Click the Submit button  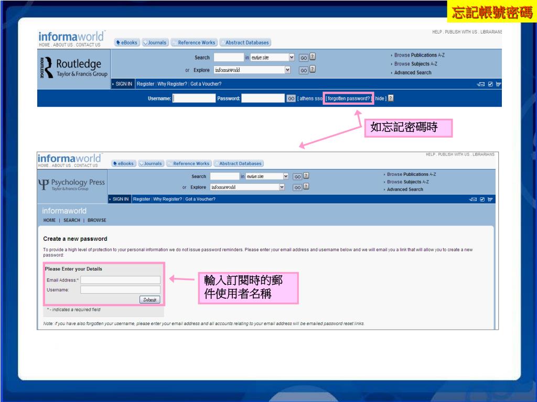point(149,300)
